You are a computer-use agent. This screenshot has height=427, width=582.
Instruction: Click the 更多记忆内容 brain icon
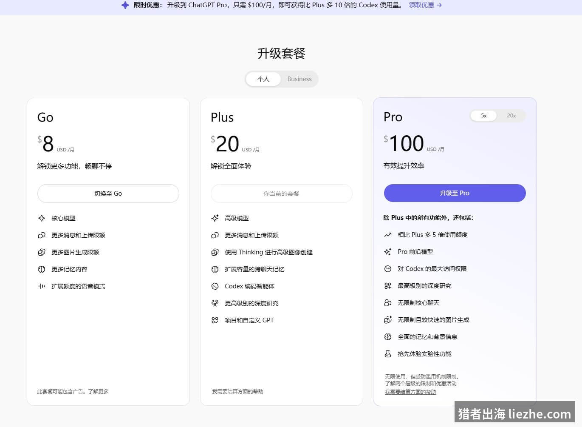(x=42, y=269)
